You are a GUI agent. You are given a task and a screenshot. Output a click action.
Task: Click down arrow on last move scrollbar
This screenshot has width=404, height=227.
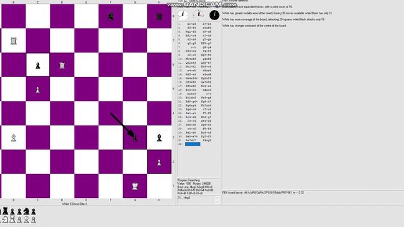point(217,202)
